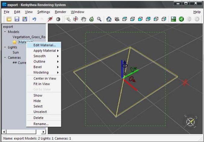Viewport: 204px width, 142px height.
Task: Click the colorful Save Image floppy icon
Action: 25,19
